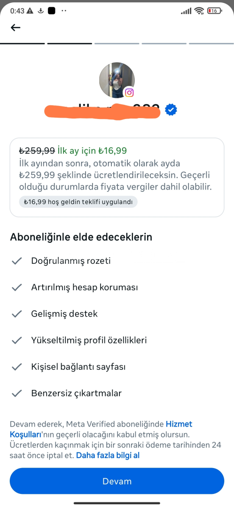This screenshot has width=234, height=508.
Task: Tap the last progress step segment
Action: click(x=211, y=43)
